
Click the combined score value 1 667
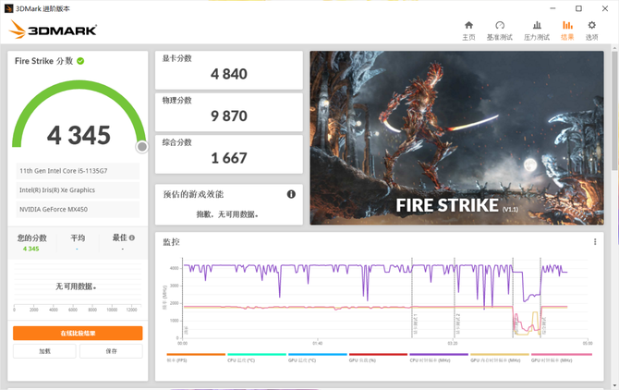pyautogui.click(x=229, y=158)
